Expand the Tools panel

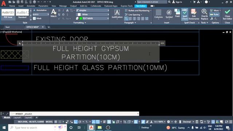(205, 23)
